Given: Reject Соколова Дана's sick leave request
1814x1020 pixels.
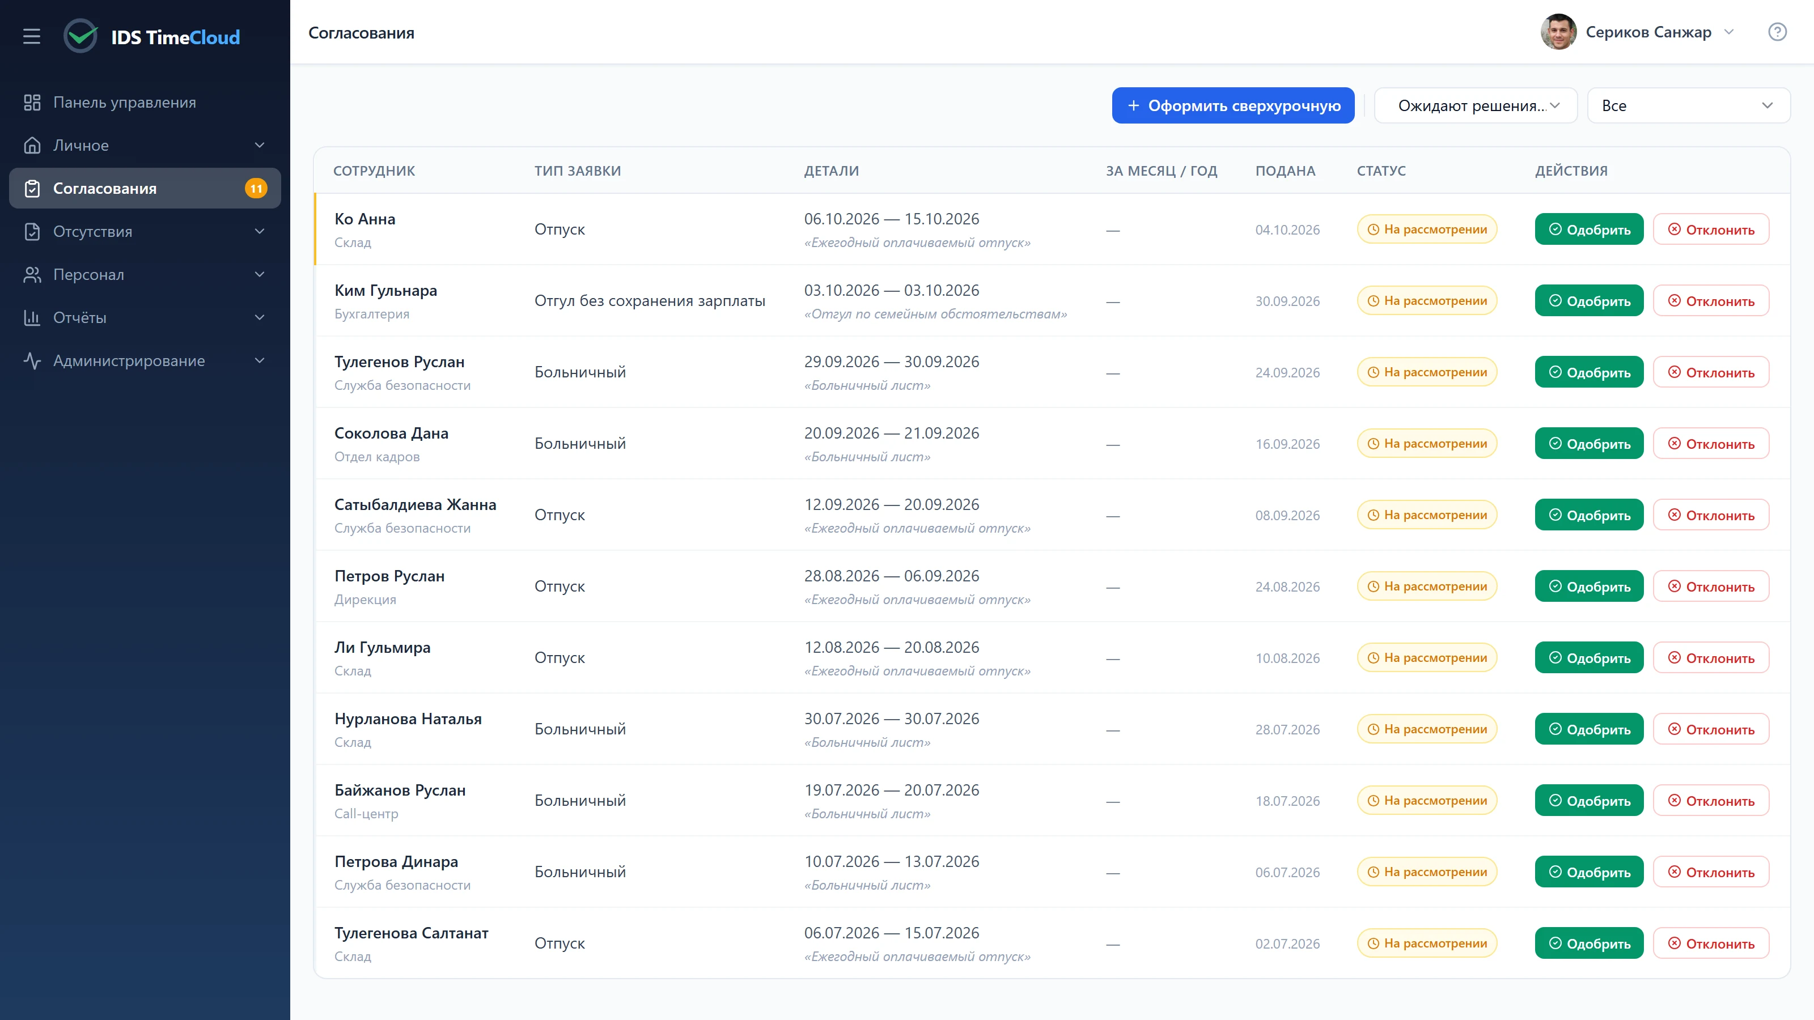Looking at the screenshot, I should click(x=1711, y=444).
